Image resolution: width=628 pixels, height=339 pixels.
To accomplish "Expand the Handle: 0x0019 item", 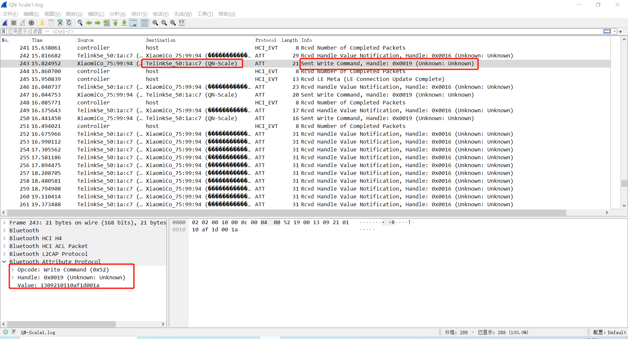I will coord(12,277).
